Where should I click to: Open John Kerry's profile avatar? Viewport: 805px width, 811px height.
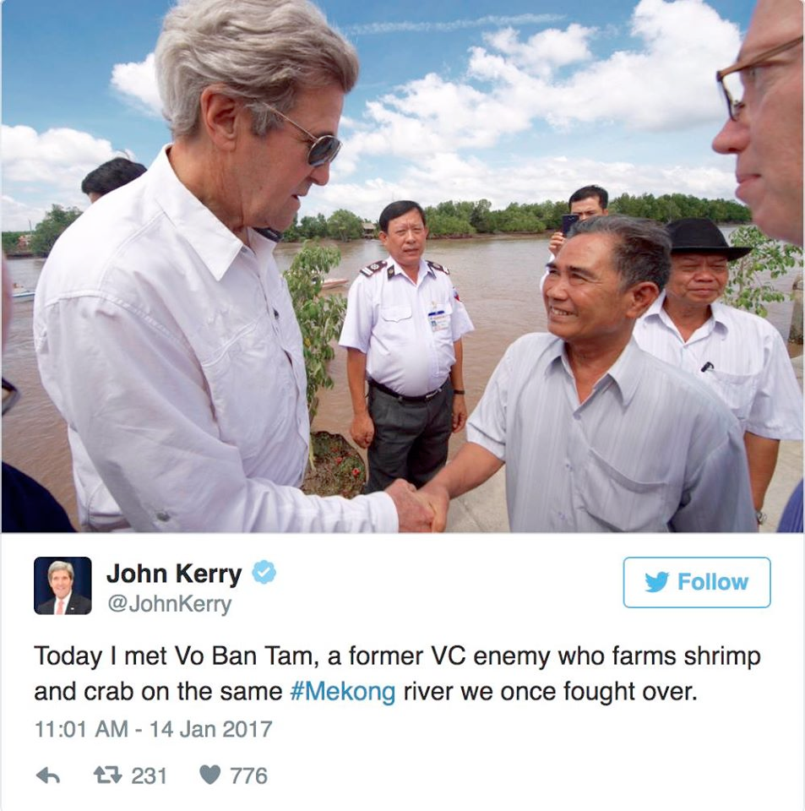coord(63,585)
